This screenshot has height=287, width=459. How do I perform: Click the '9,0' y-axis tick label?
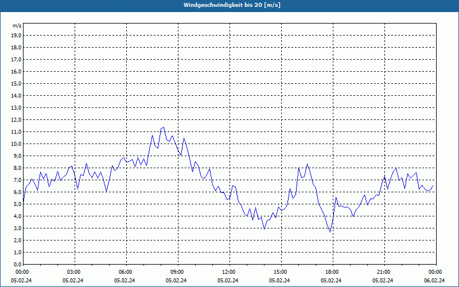pyautogui.click(x=17, y=156)
